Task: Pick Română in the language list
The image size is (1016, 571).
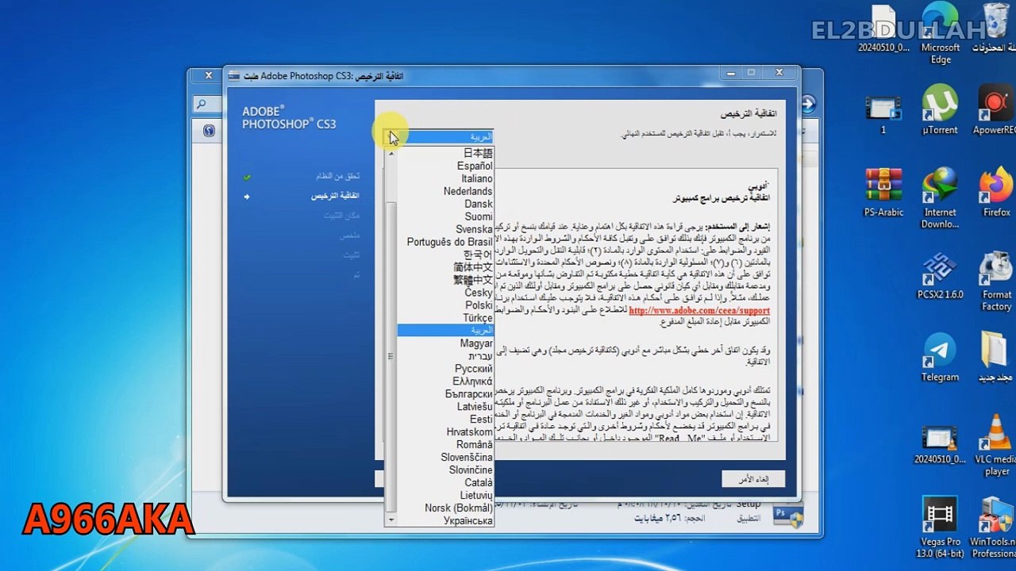Action: (475, 445)
